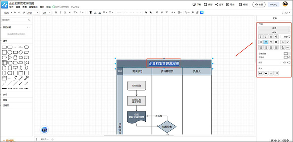The width and height of the screenshot is (293, 142).
Task: Open the Templates (模板) gallery
Action: point(243,4)
